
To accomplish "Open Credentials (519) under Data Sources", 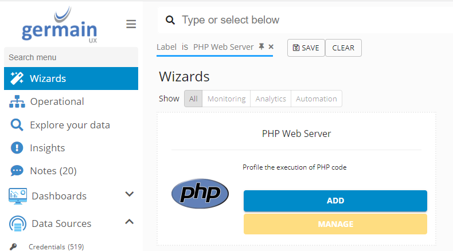I will point(56,247).
